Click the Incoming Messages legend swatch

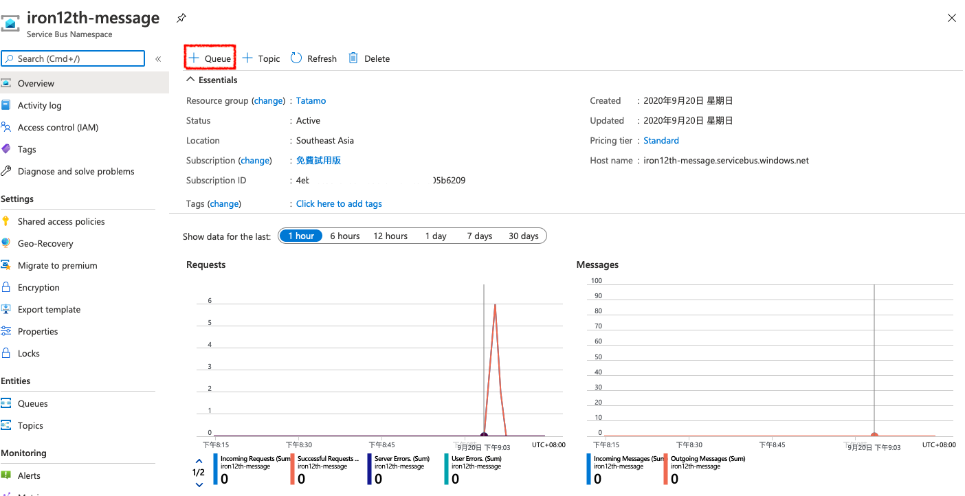point(588,469)
